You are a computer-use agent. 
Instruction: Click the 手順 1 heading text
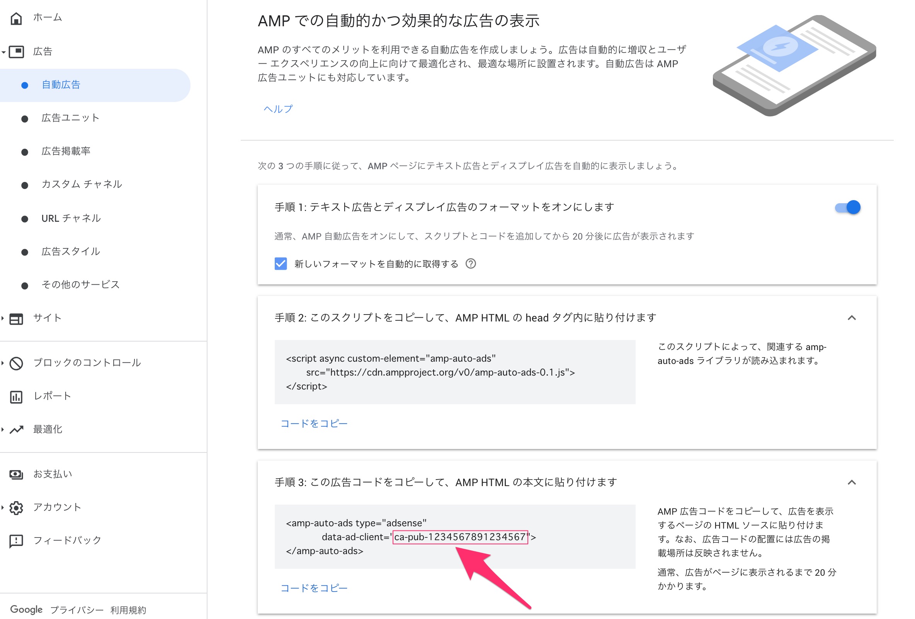(444, 207)
